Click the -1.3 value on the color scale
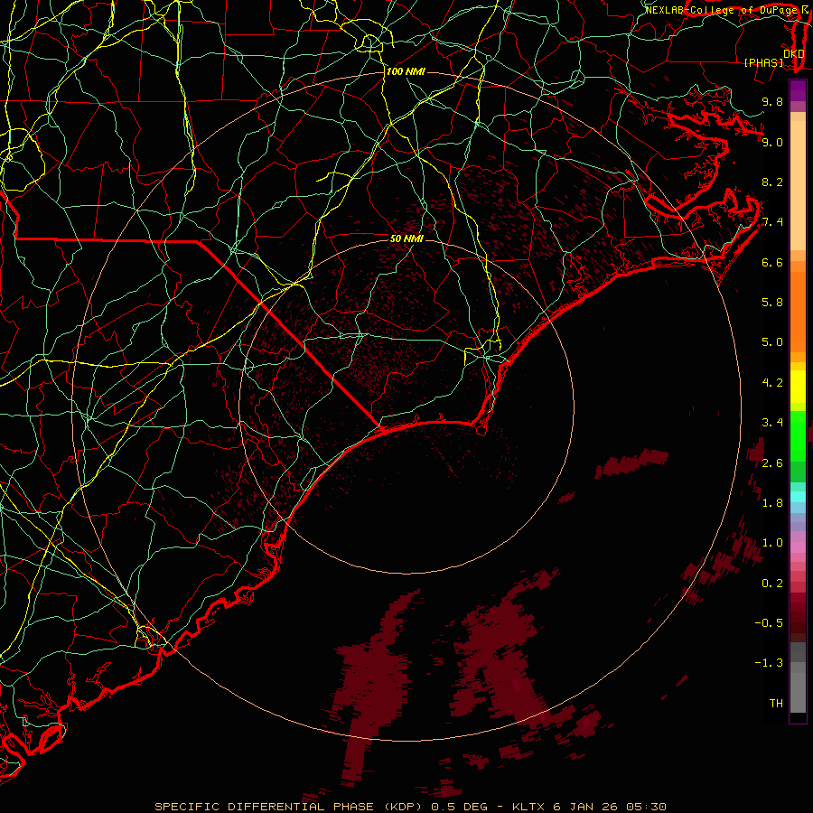Screen dimensions: 813x813 pos(769,663)
